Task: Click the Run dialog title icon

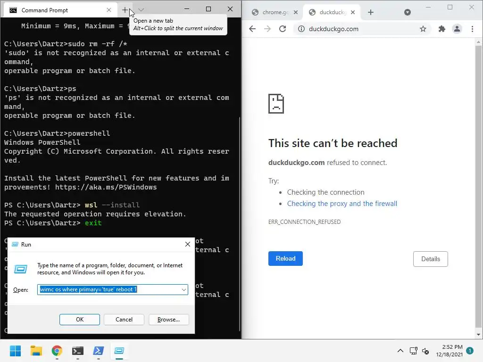Action: (x=15, y=245)
